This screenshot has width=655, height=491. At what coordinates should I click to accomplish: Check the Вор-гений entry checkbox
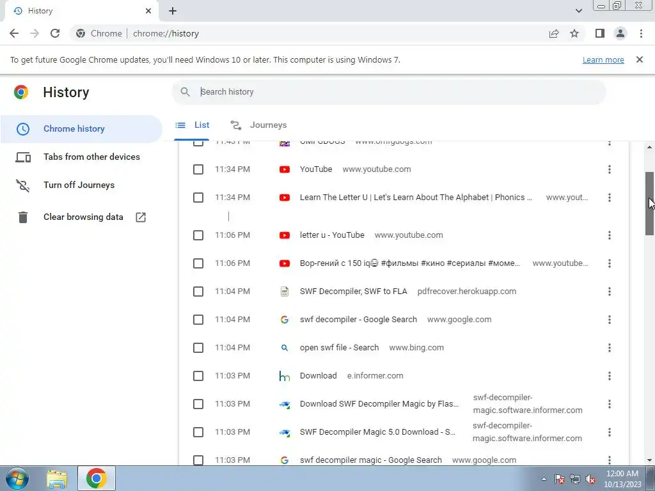(x=198, y=263)
